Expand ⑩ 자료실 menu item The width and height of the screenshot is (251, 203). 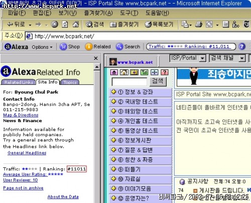point(140,179)
